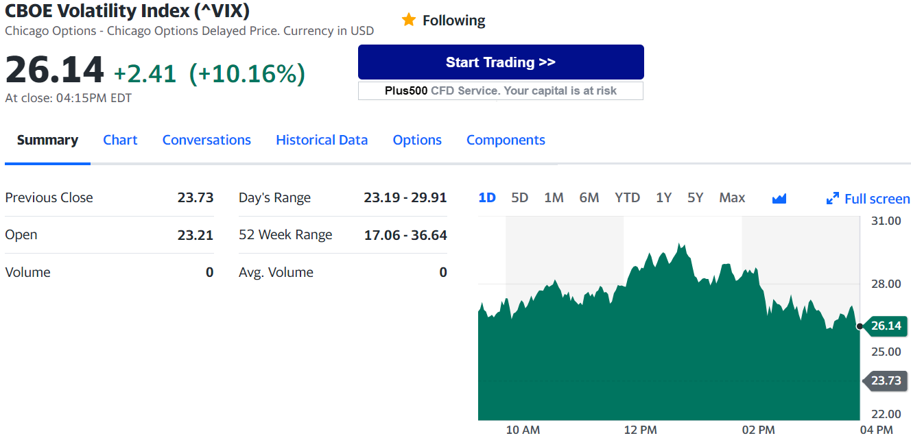Select the Max chart range
Image resolution: width=911 pixels, height=438 pixels.
click(732, 197)
